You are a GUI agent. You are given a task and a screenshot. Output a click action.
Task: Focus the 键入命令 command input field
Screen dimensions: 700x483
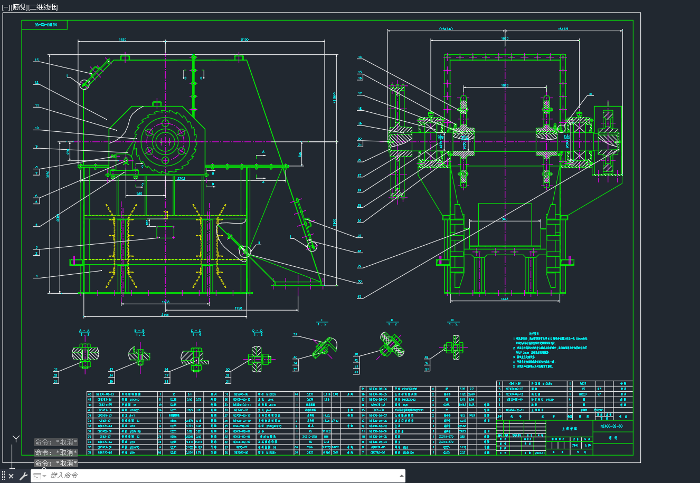224,476
